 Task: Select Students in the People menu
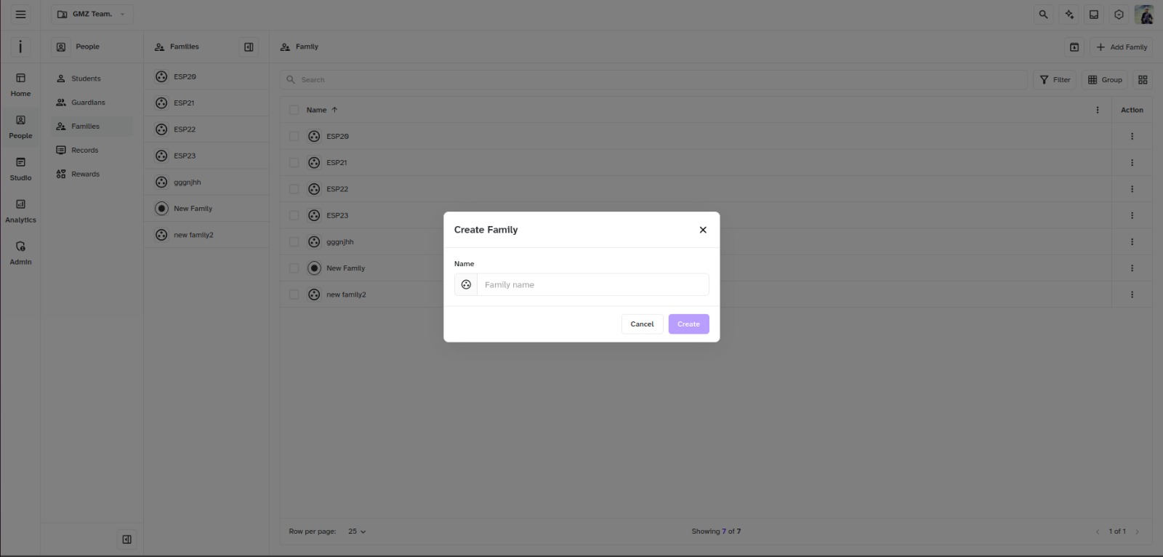pos(92,79)
